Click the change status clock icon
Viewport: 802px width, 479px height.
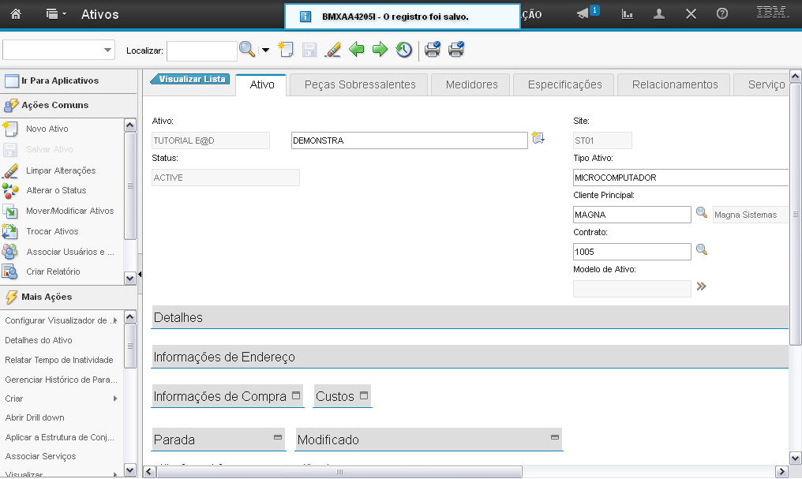click(403, 50)
